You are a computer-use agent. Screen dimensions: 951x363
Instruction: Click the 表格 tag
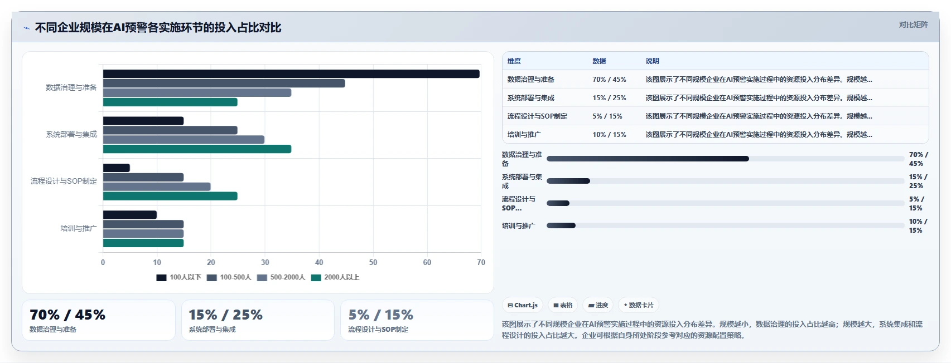[x=563, y=305]
